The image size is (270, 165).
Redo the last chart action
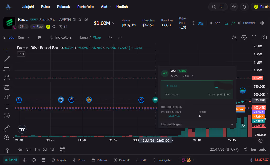pos(120,37)
